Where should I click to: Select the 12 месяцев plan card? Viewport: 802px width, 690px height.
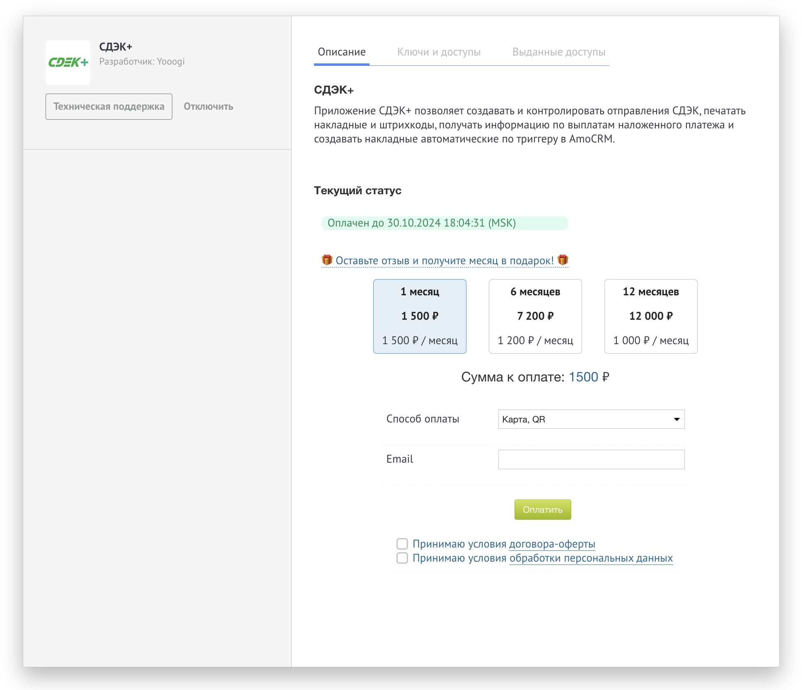[651, 316]
